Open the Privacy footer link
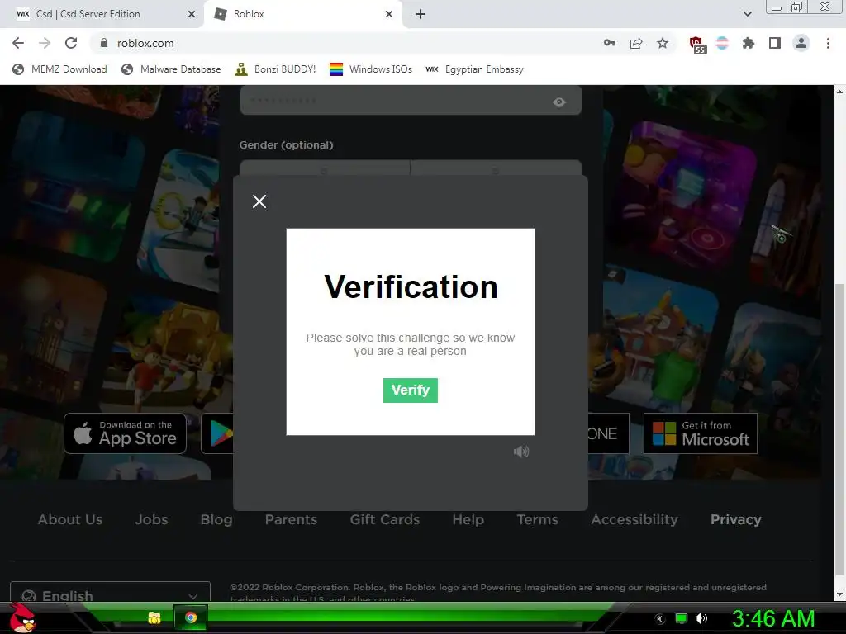 click(x=736, y=520)
